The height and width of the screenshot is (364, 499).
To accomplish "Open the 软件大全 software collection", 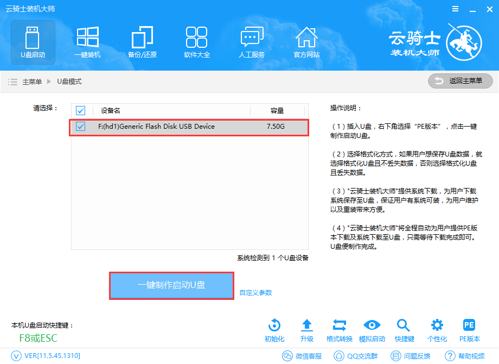I will [196, 42].
